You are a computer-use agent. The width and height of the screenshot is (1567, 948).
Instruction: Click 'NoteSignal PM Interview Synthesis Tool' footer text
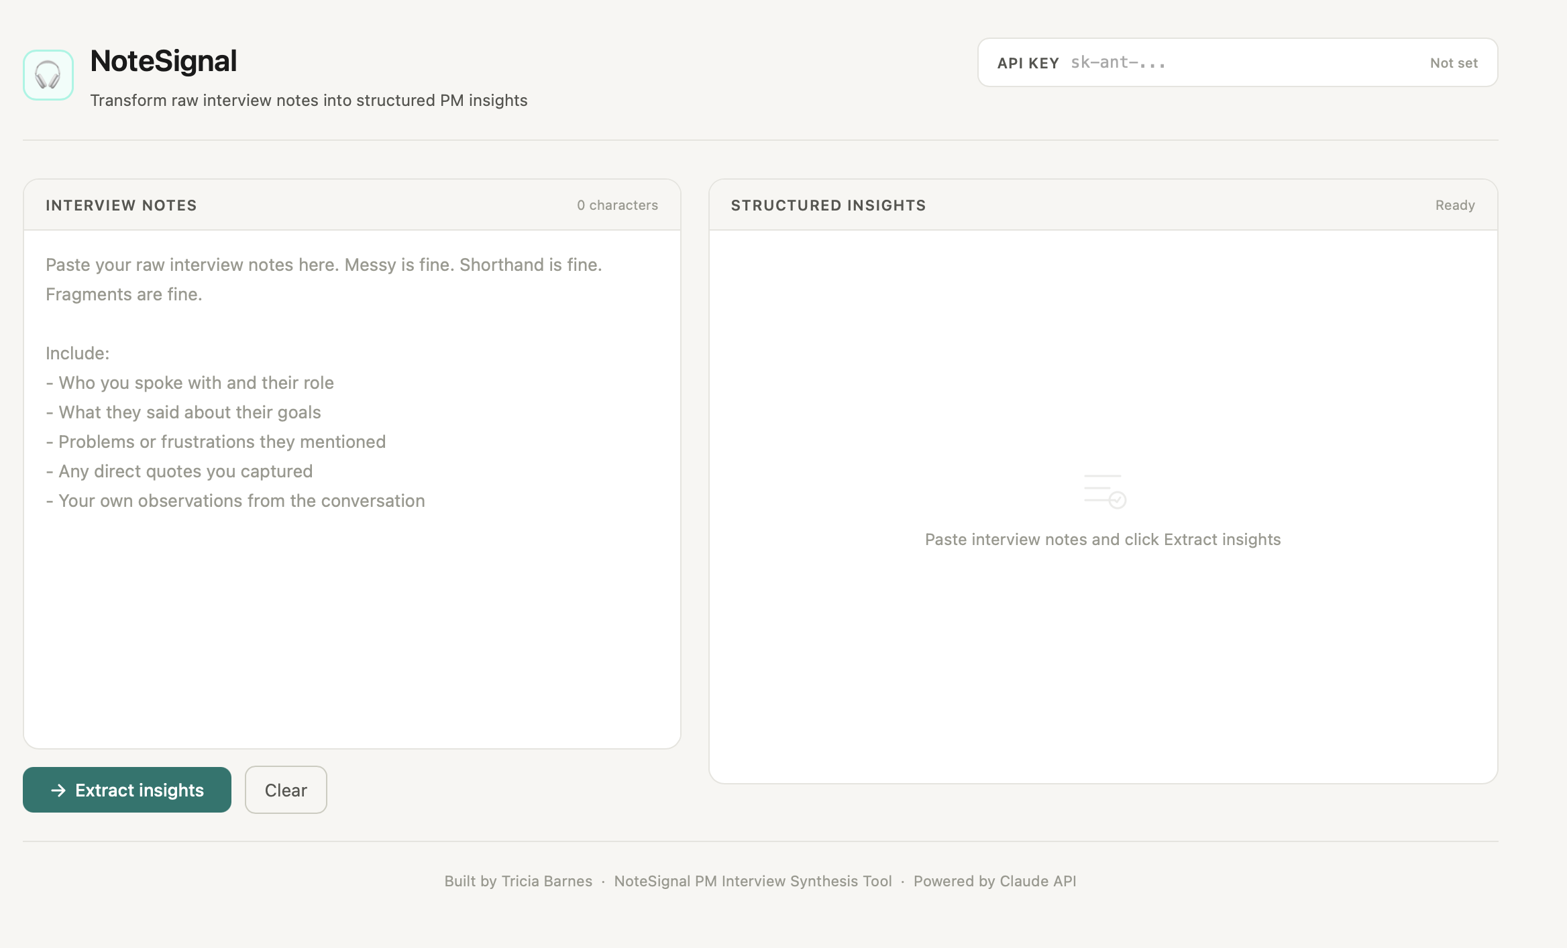click(753, 881)
